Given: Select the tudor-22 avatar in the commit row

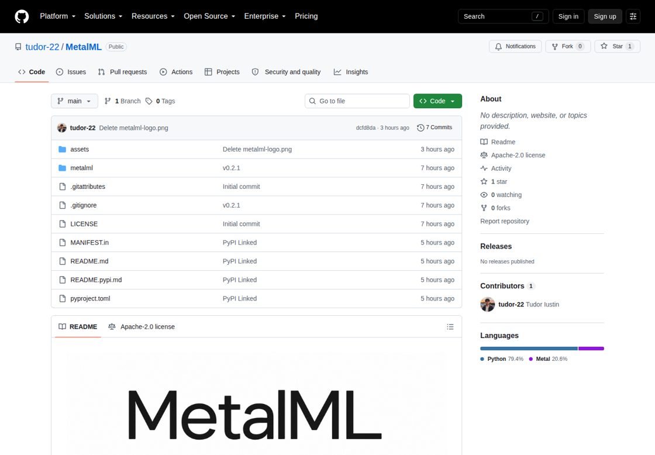Looking at the screenshot, I should coord(62,128).
